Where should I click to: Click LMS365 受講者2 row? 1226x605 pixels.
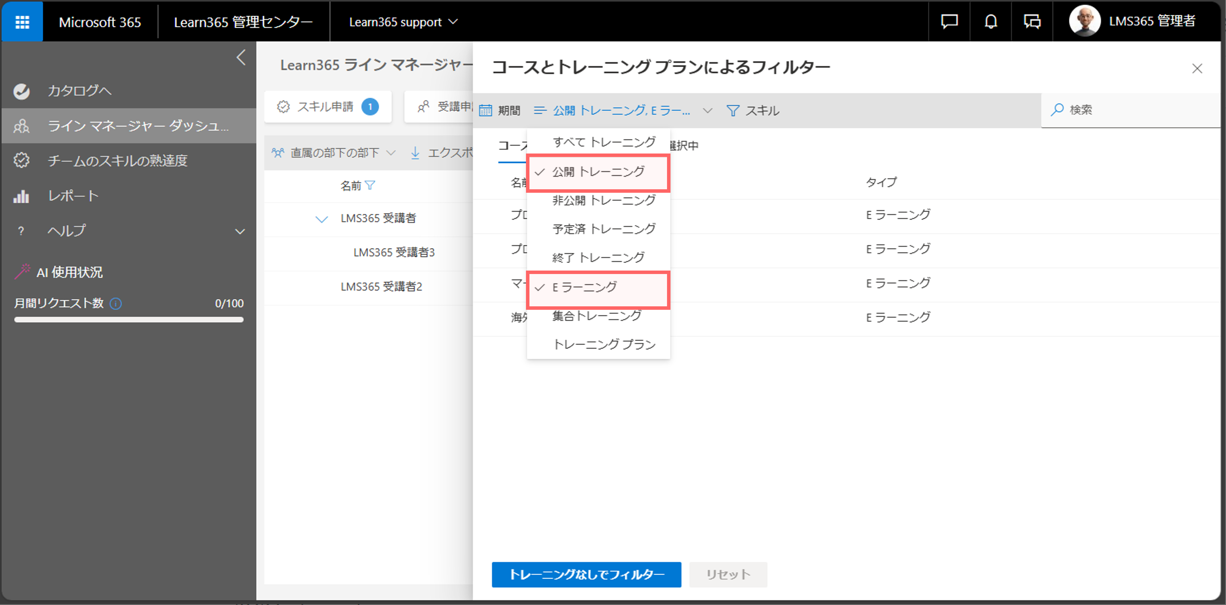(368, 287)
